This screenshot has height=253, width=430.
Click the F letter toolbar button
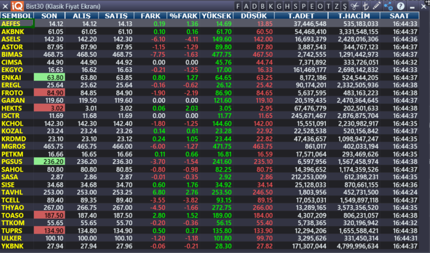(x=238, y=6)
